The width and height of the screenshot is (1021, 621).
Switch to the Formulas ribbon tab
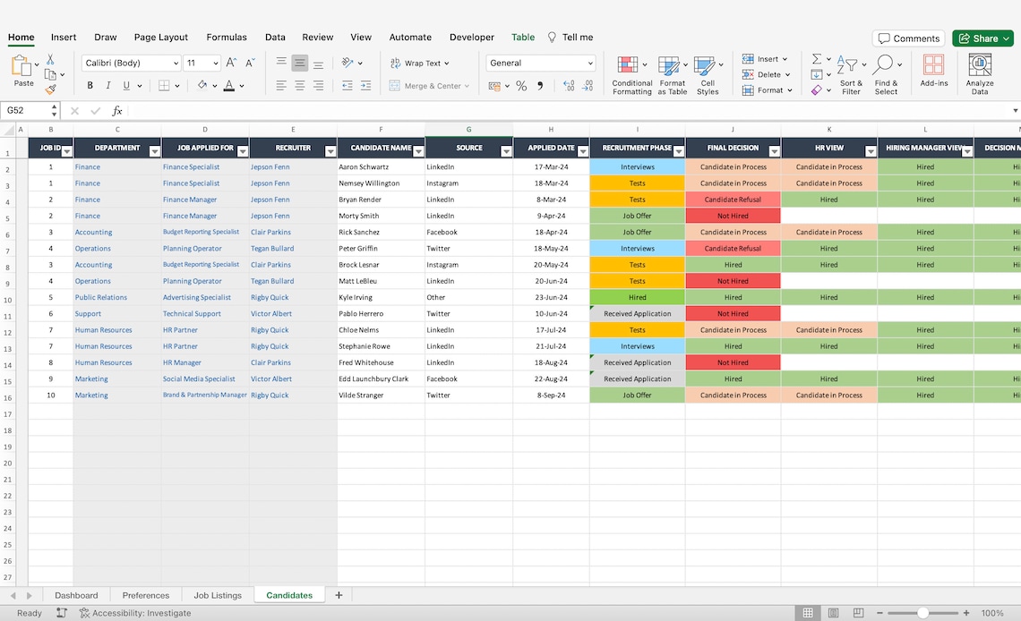pyautogui.click(x=226, y=37)
